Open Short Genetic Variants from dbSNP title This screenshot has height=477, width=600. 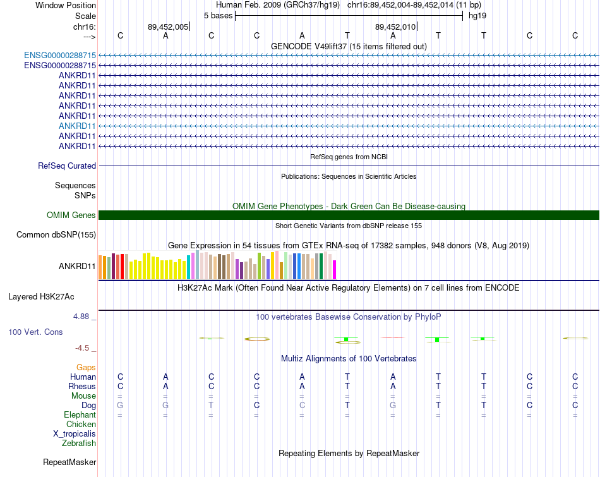pyautogui.click(x=349, y=226)
